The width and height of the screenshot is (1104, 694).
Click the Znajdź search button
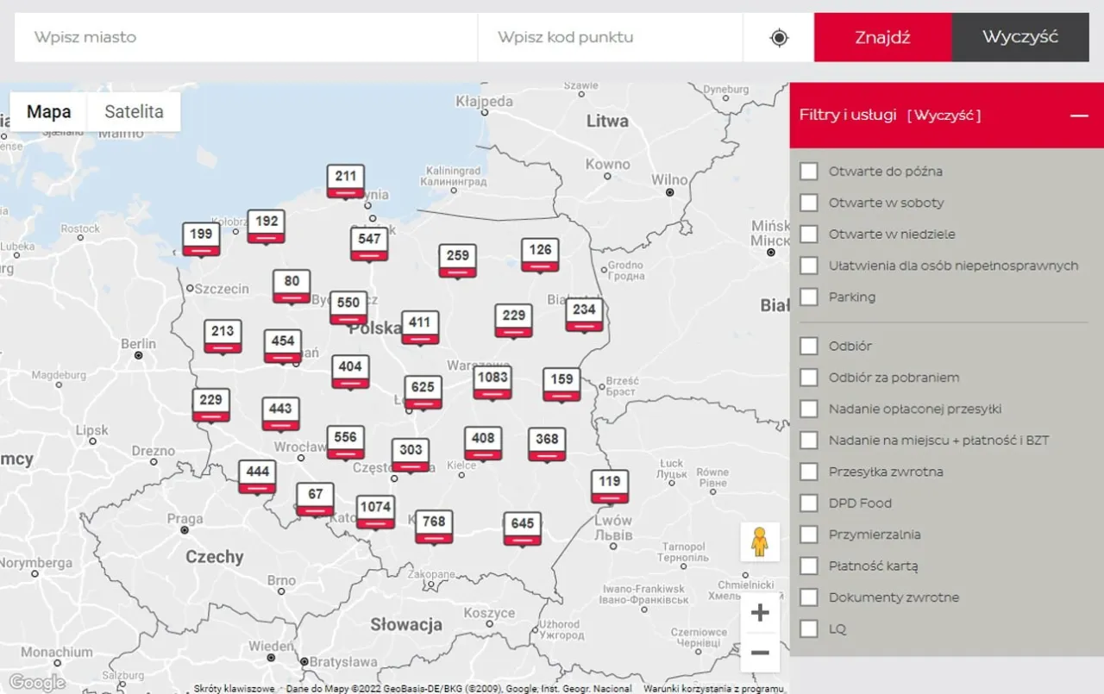pos(882,37)
